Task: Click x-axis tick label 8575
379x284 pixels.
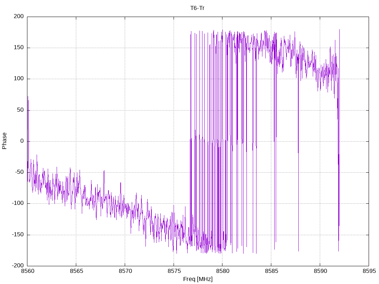Action: 174,271
